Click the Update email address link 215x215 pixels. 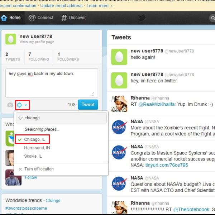point(61,6)
